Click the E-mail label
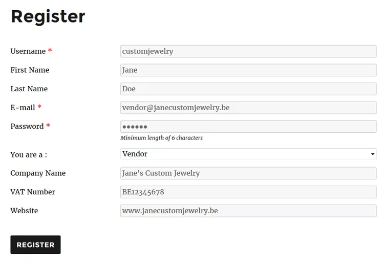 pos(23,108)
